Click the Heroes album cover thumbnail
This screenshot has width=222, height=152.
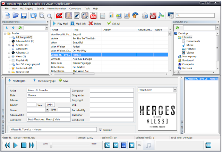[157, 112]
